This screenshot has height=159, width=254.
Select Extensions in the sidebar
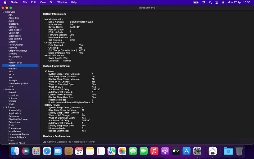pyautogui.click(x=14, y=122)
